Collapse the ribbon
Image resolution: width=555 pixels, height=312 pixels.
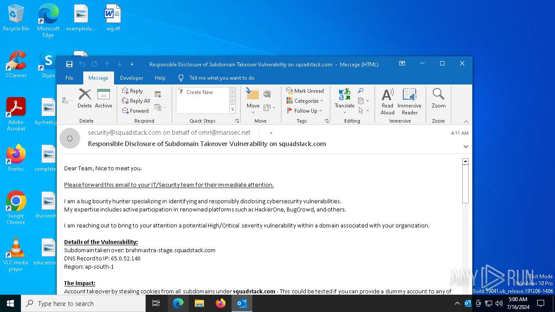466,121
